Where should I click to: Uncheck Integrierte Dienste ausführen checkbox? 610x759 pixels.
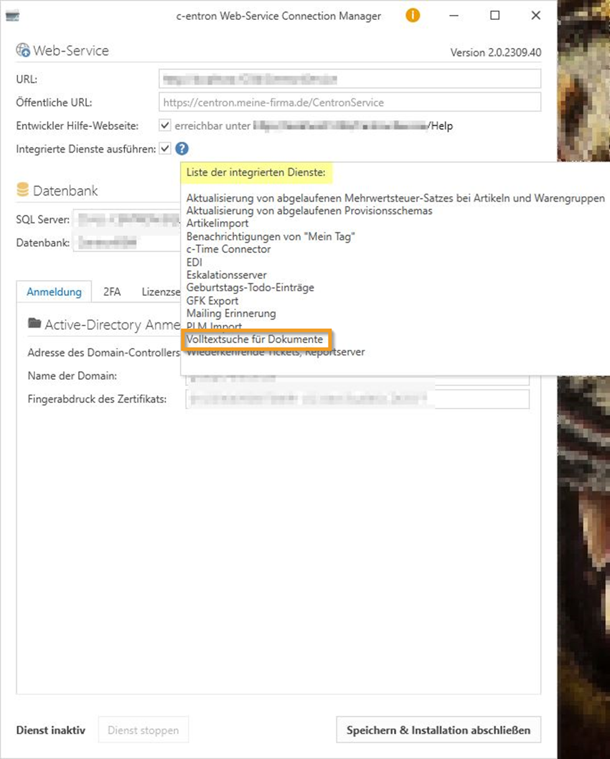coord(165,149)
